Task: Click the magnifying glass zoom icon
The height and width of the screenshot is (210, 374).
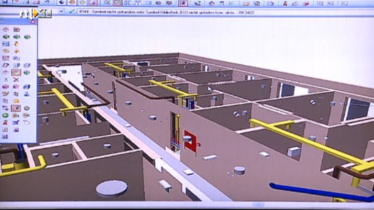Action: coord(107,3)
